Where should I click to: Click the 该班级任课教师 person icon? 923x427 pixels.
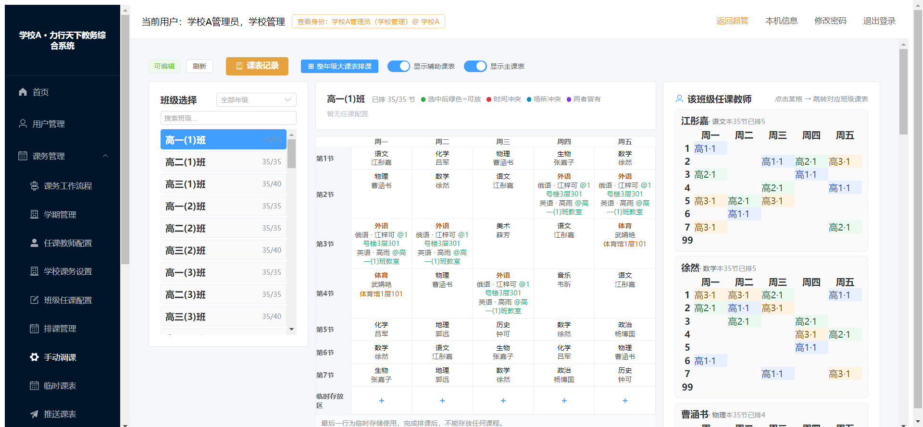(679, 99)
